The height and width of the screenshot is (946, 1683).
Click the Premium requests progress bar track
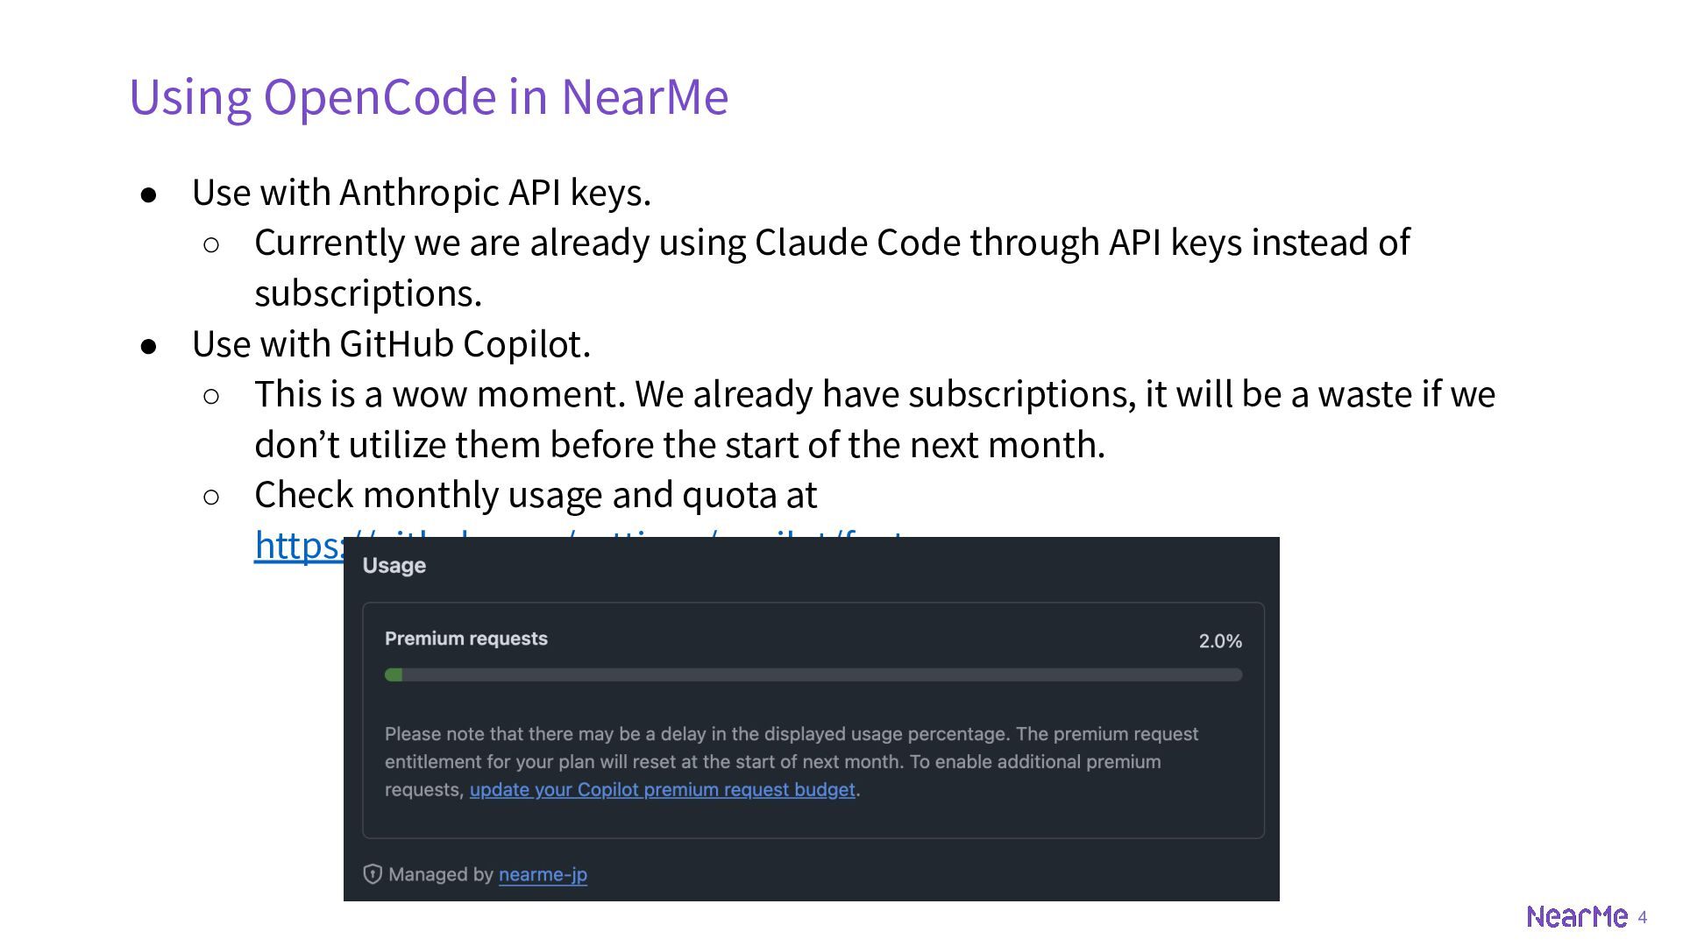815,674
